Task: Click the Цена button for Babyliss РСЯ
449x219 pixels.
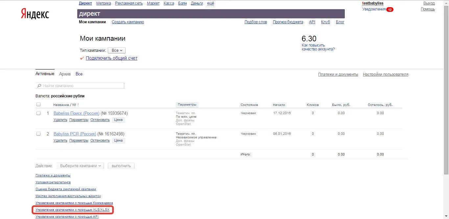Action: (118, 140)
